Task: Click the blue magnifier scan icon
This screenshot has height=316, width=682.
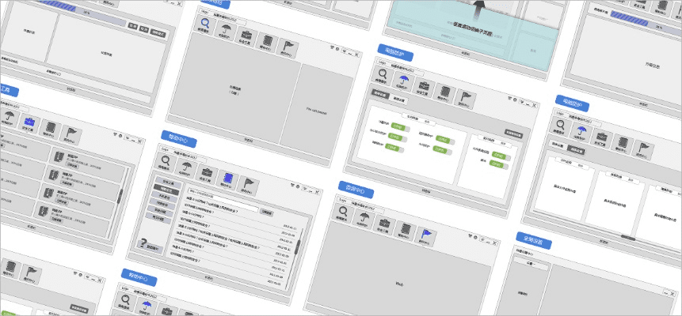Action: coord(205,26)
